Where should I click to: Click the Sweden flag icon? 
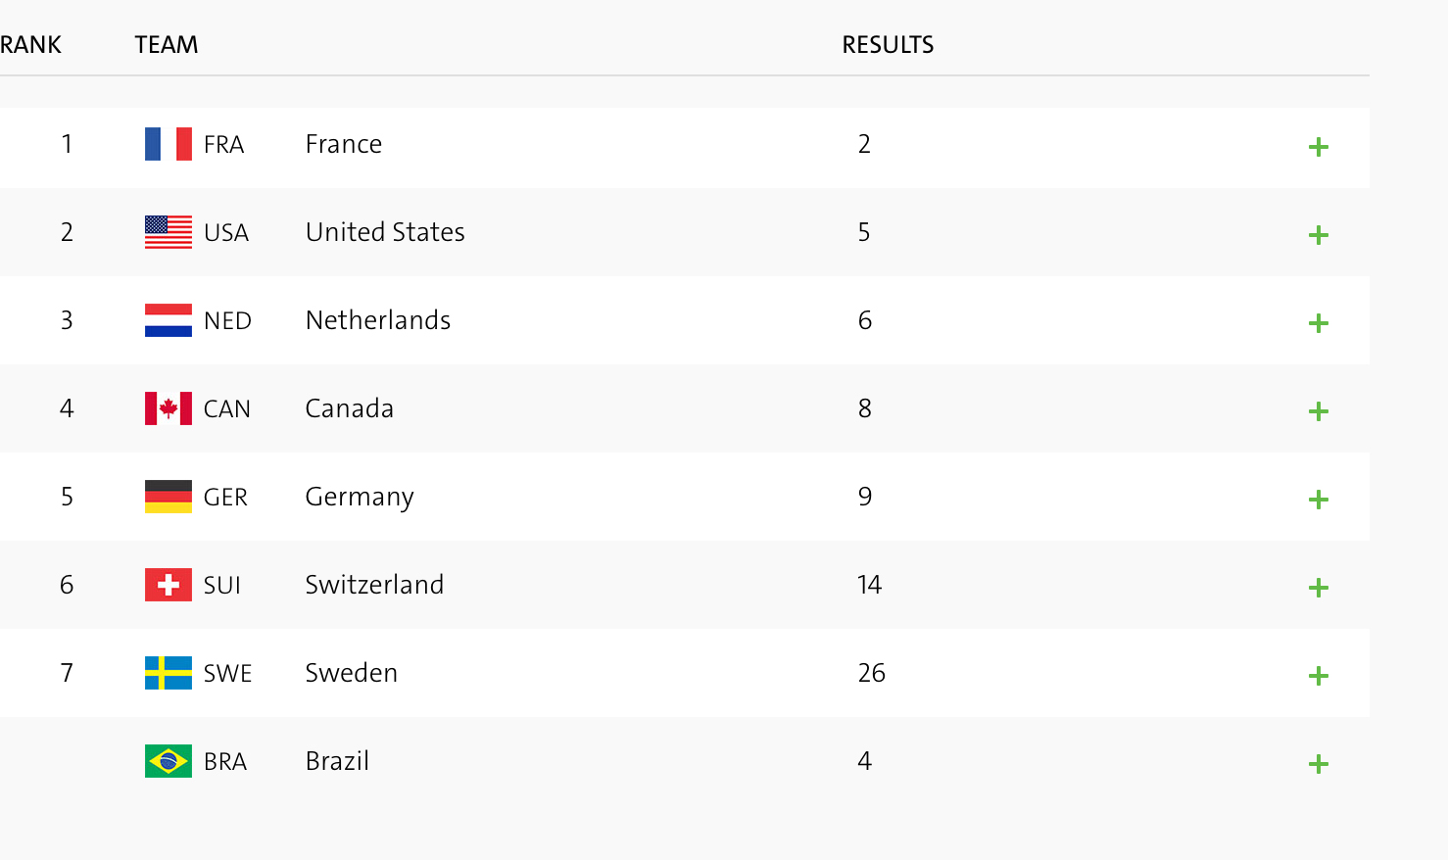pos(169,673)
